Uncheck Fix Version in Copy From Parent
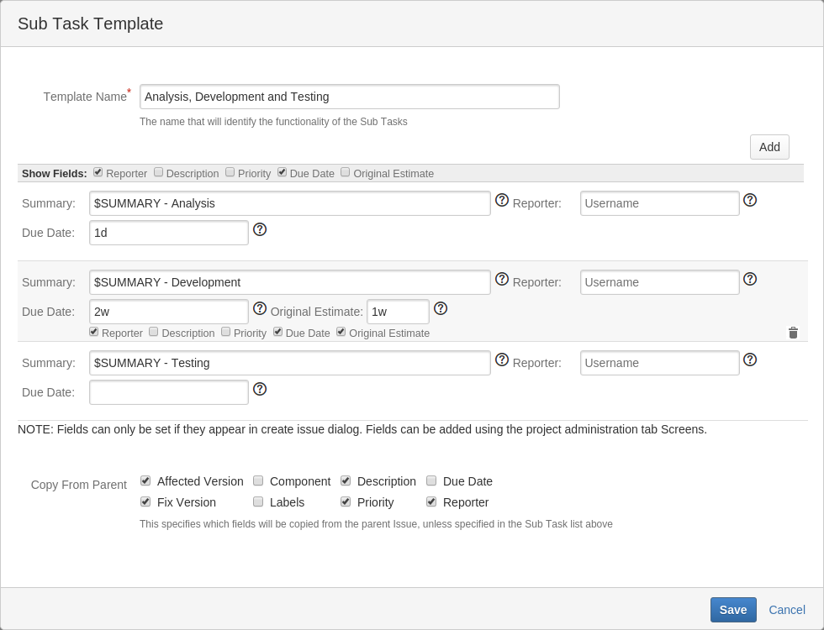The width and height of the screenshot is (824, 630). coord(145,501)
